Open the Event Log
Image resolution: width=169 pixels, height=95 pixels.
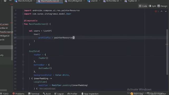click(x=137, y=94)
